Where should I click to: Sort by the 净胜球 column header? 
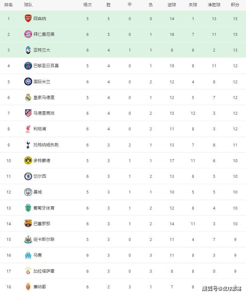[214, 5]
